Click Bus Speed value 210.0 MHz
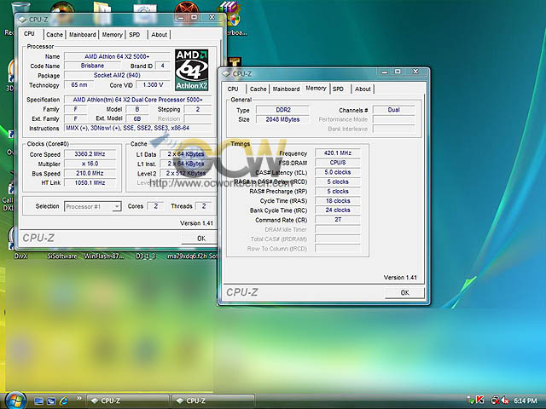The width and height of the screenshot is (546, 409). coord(90,173)
